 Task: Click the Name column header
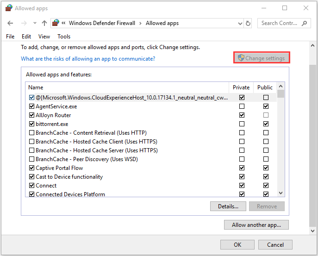(x=127, y=87)
